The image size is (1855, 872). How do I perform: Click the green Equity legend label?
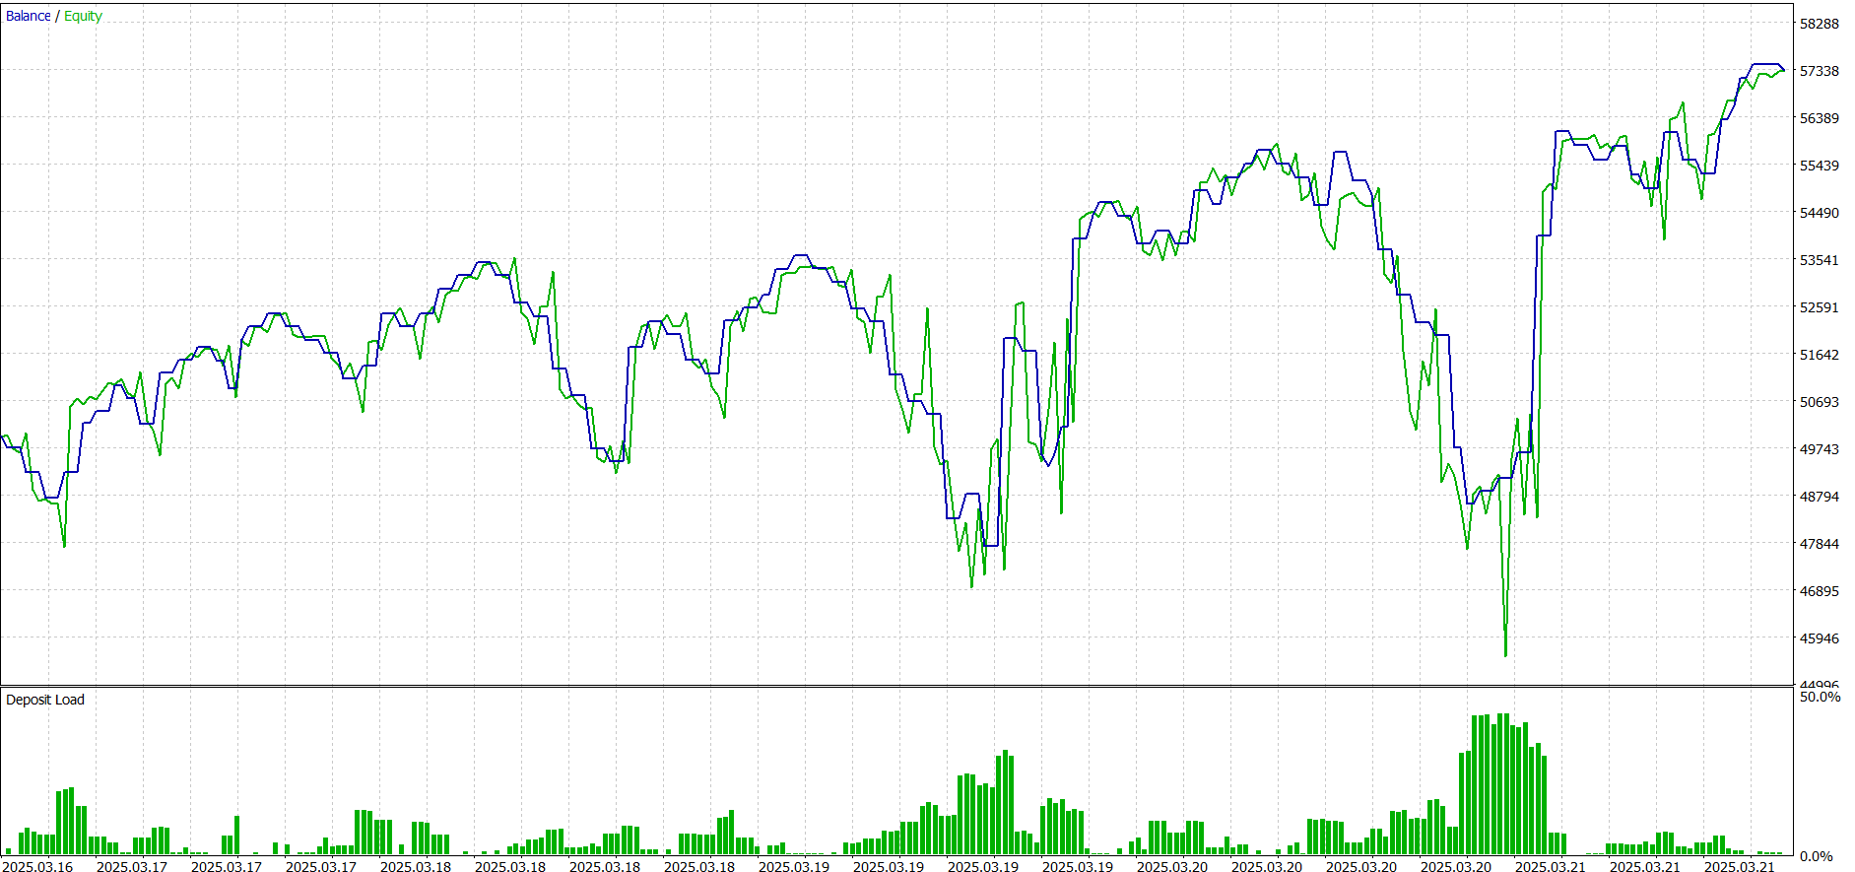pos(83,16)
